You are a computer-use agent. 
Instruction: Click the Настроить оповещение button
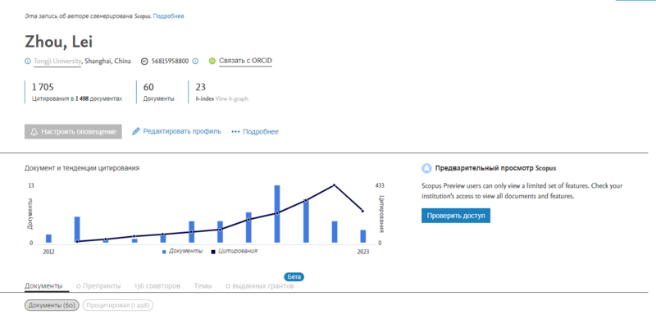click(74, 131)
